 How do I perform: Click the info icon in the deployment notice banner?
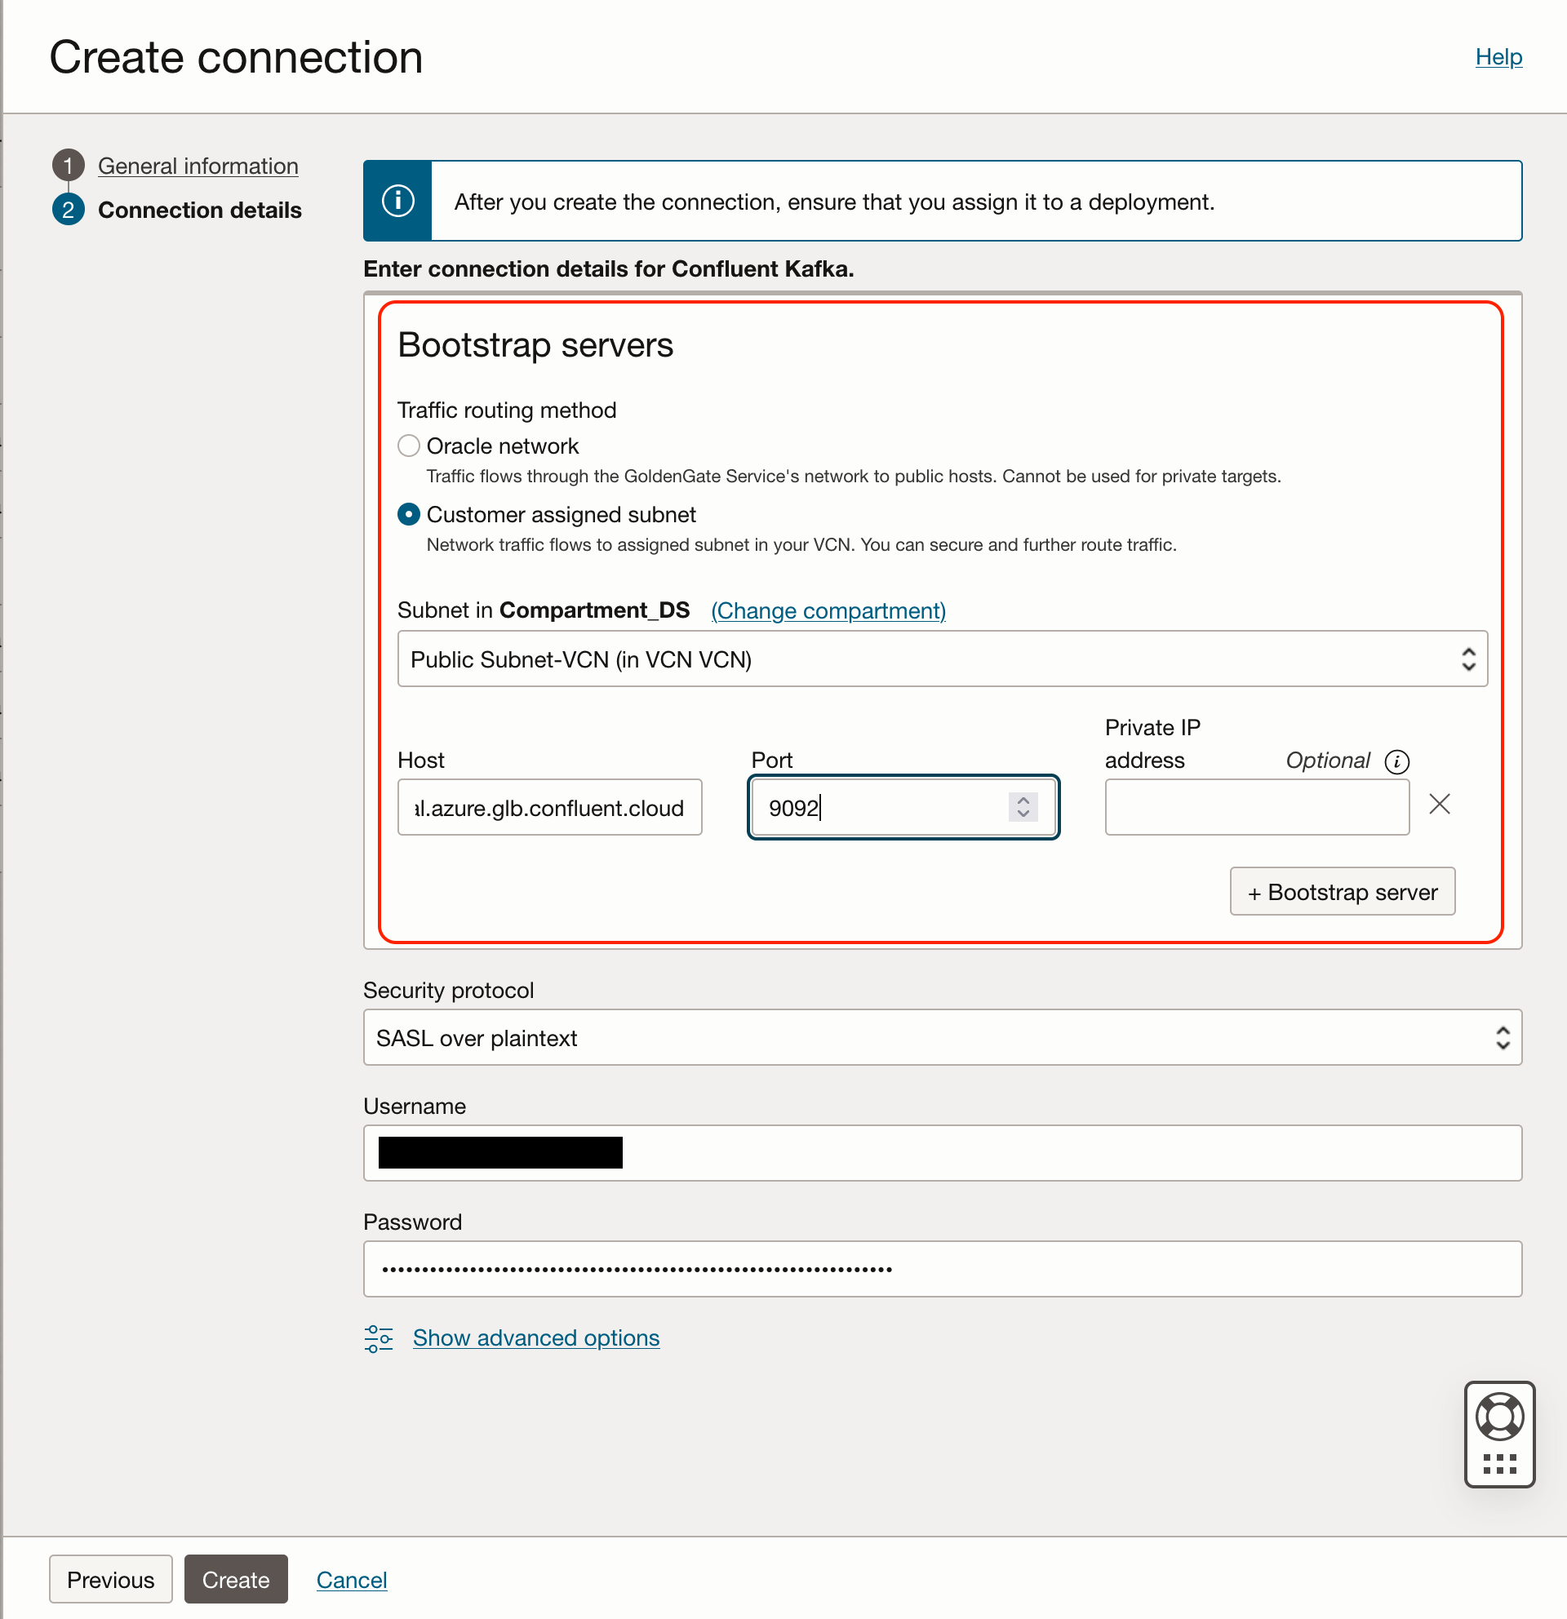(x=397, y=201)
